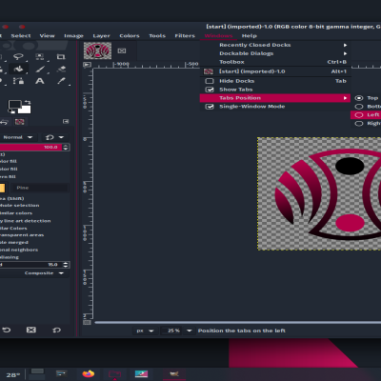Open the Layer menu
Image resolution: width=381 pixels, height=381 pixels.
pyautogui.click(x=101, y=36)
